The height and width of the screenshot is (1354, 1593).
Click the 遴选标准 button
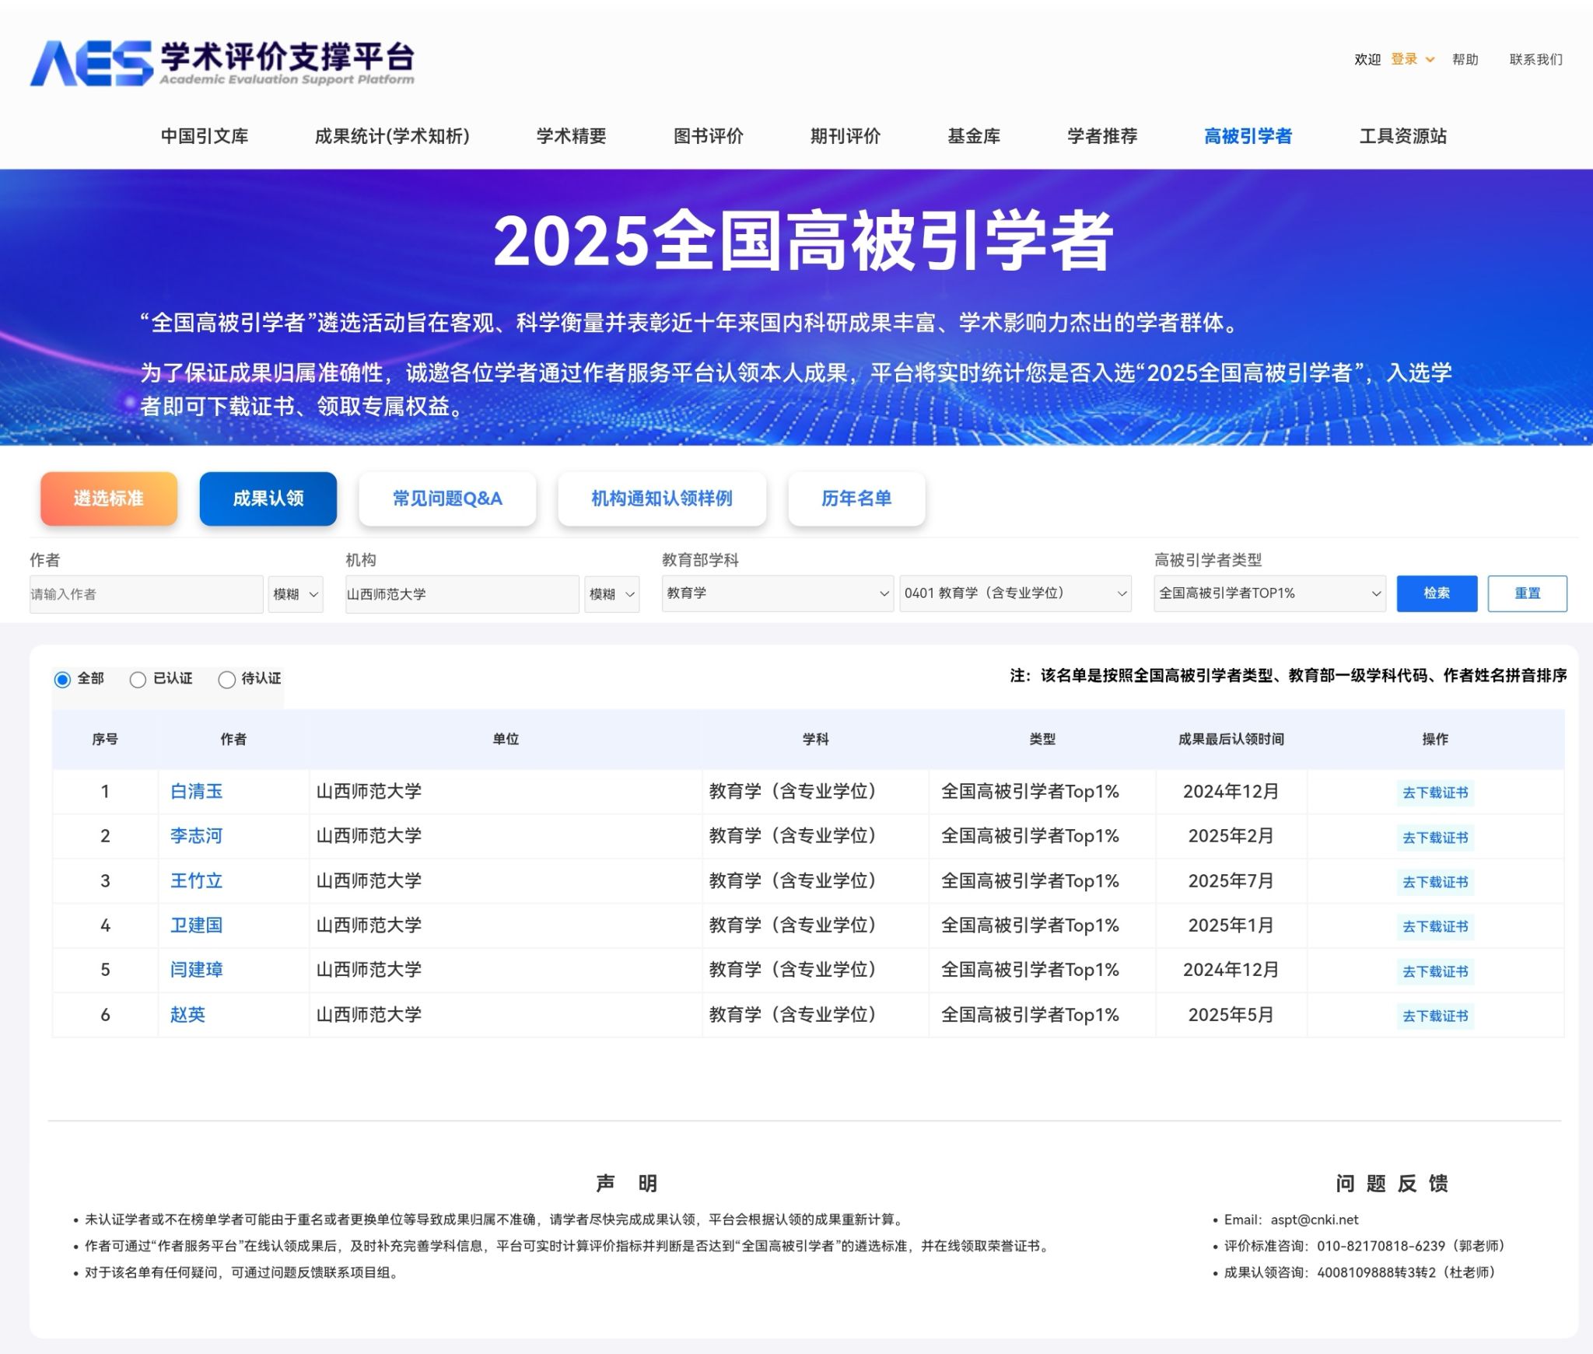pyautogui.click(x=109, y=499)
